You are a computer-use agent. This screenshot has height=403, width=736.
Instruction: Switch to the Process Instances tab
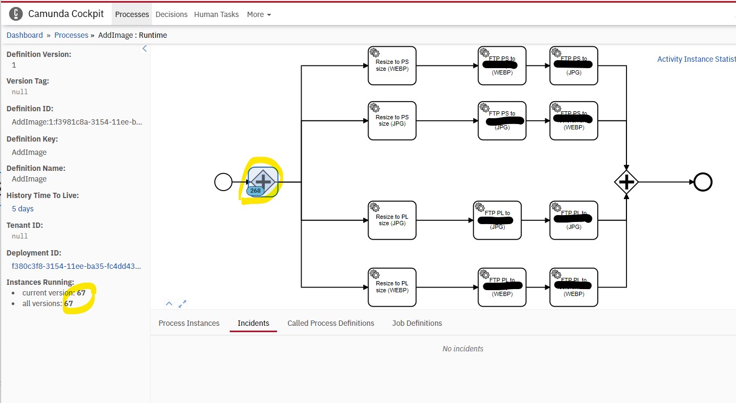coord(189,323)
